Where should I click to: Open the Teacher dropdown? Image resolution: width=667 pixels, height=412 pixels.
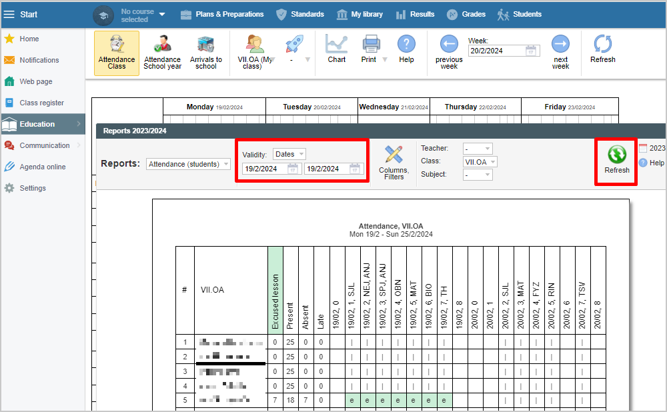click(x=478, y=149)
